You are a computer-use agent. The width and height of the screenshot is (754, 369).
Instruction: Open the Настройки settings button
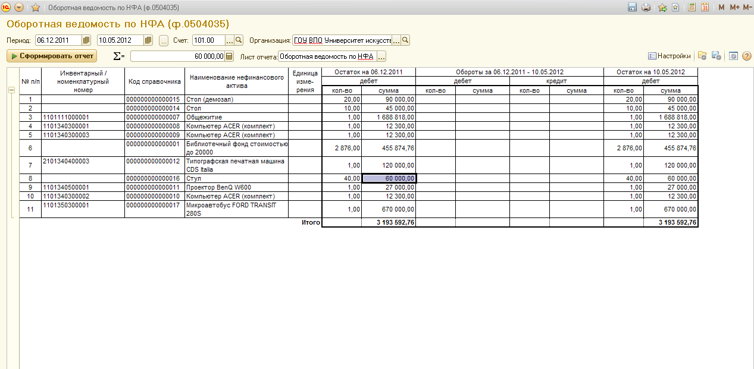click(669, 56)
